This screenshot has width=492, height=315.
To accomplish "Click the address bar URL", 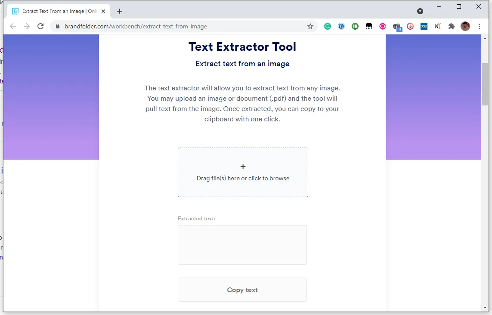I will click(x=136, y=26).
